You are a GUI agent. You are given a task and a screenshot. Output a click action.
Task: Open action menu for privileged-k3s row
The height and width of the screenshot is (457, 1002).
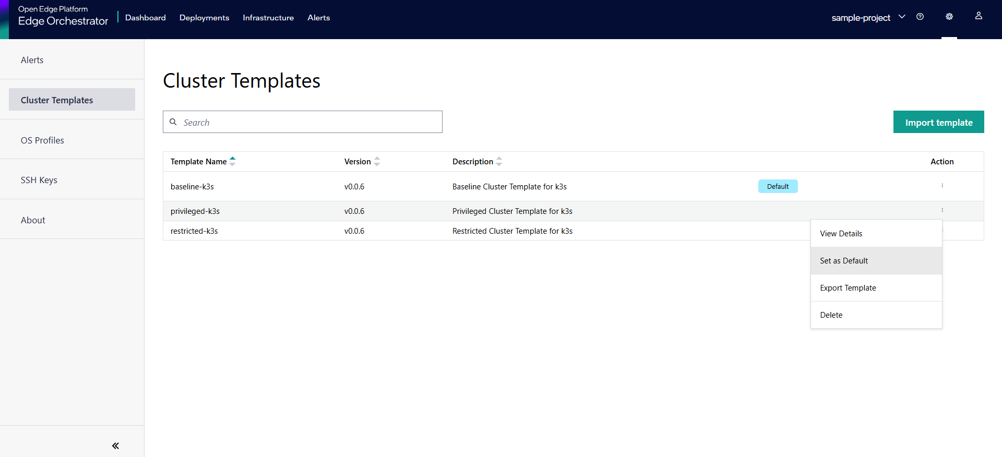tap(942, 210)
